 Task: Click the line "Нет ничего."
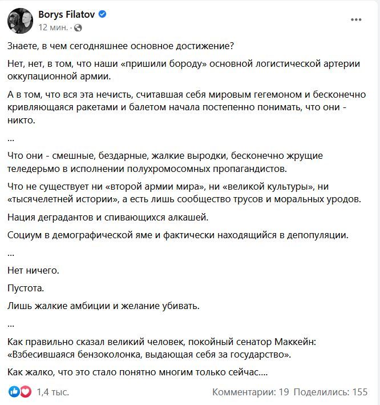(34, 270)
